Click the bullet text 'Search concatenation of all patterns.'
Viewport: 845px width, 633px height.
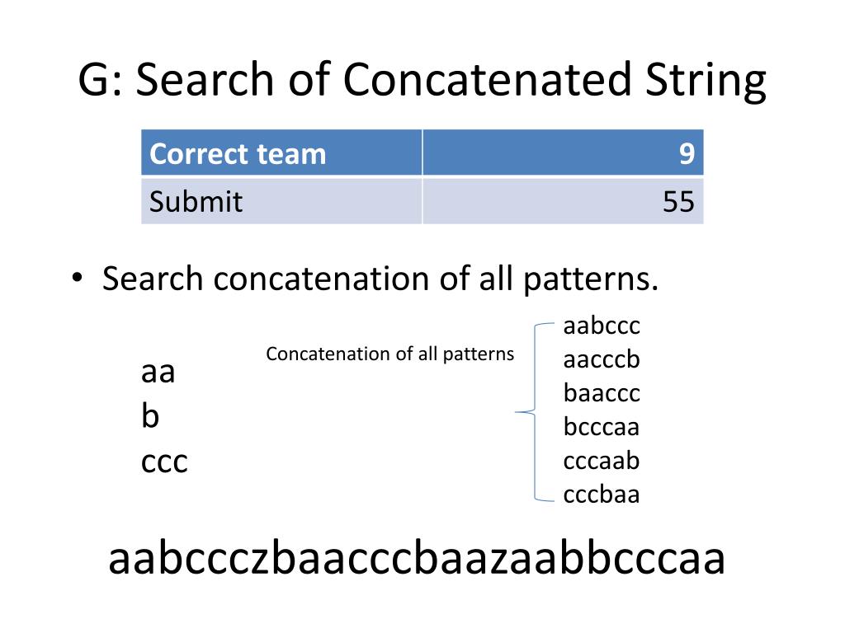[380, 279]
